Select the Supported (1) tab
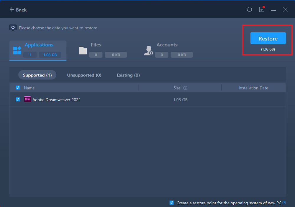295x207 pixels. click(37, 75)
